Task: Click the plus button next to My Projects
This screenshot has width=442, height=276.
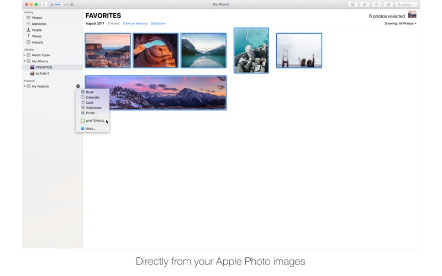Action: click(x=78, y=86)
